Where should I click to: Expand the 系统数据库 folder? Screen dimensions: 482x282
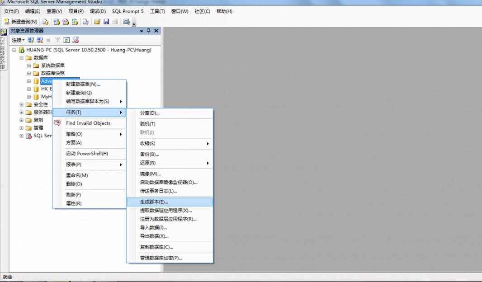pyautogui.click(x=29, y=66)
